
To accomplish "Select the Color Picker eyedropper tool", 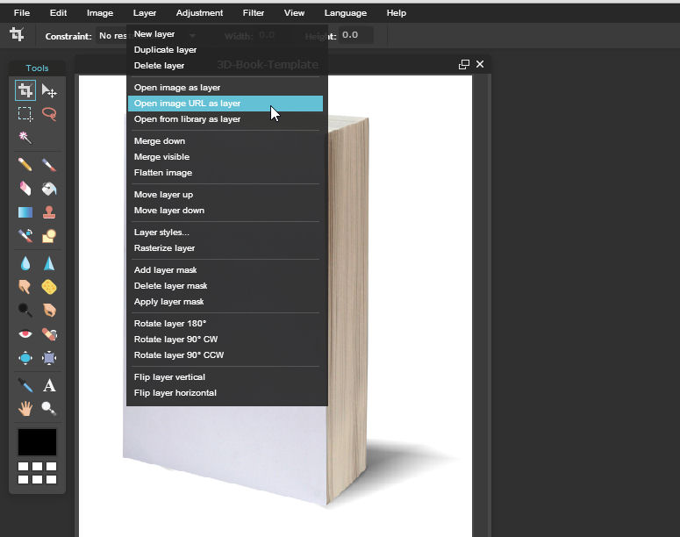I will click(25, 385).
